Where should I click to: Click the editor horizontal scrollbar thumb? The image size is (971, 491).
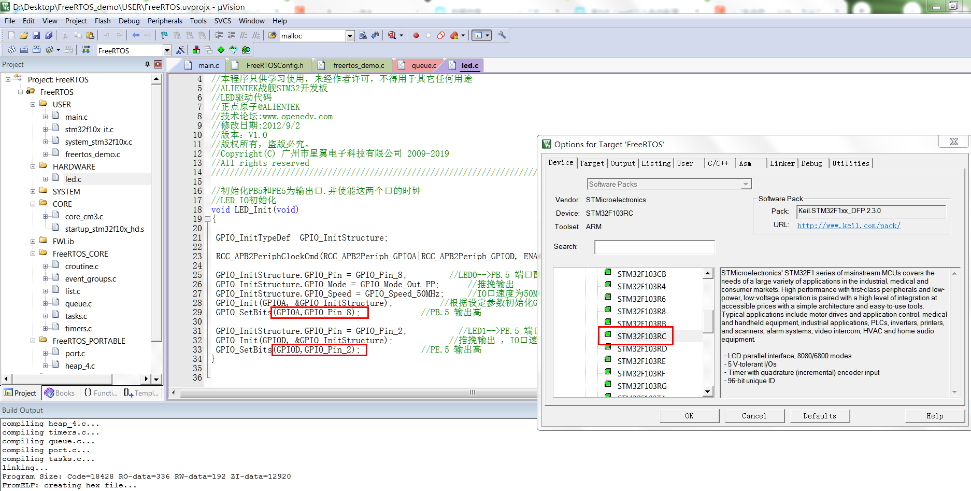(x=472, y=392)
